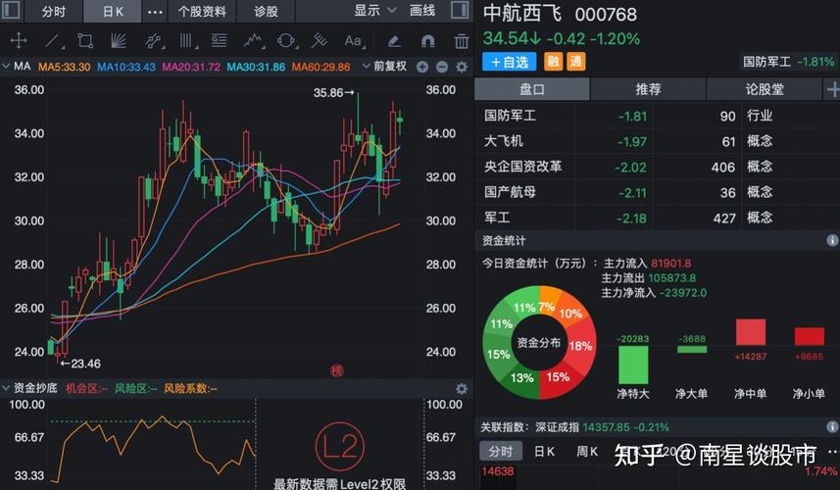Toggle the left sidebar panel icon
This screenshot has width=840, height=490.
(x=11, y=10)
